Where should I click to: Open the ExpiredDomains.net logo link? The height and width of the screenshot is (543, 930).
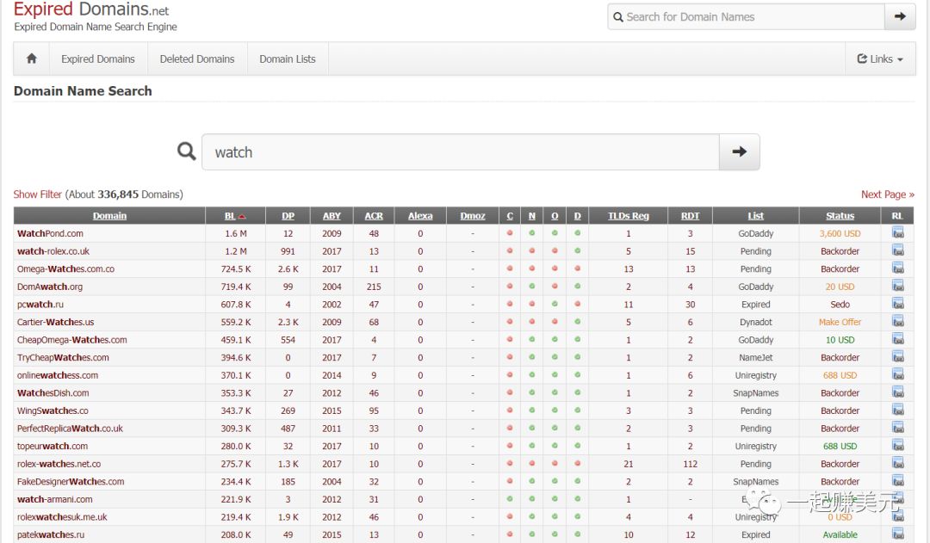[91, 9]
